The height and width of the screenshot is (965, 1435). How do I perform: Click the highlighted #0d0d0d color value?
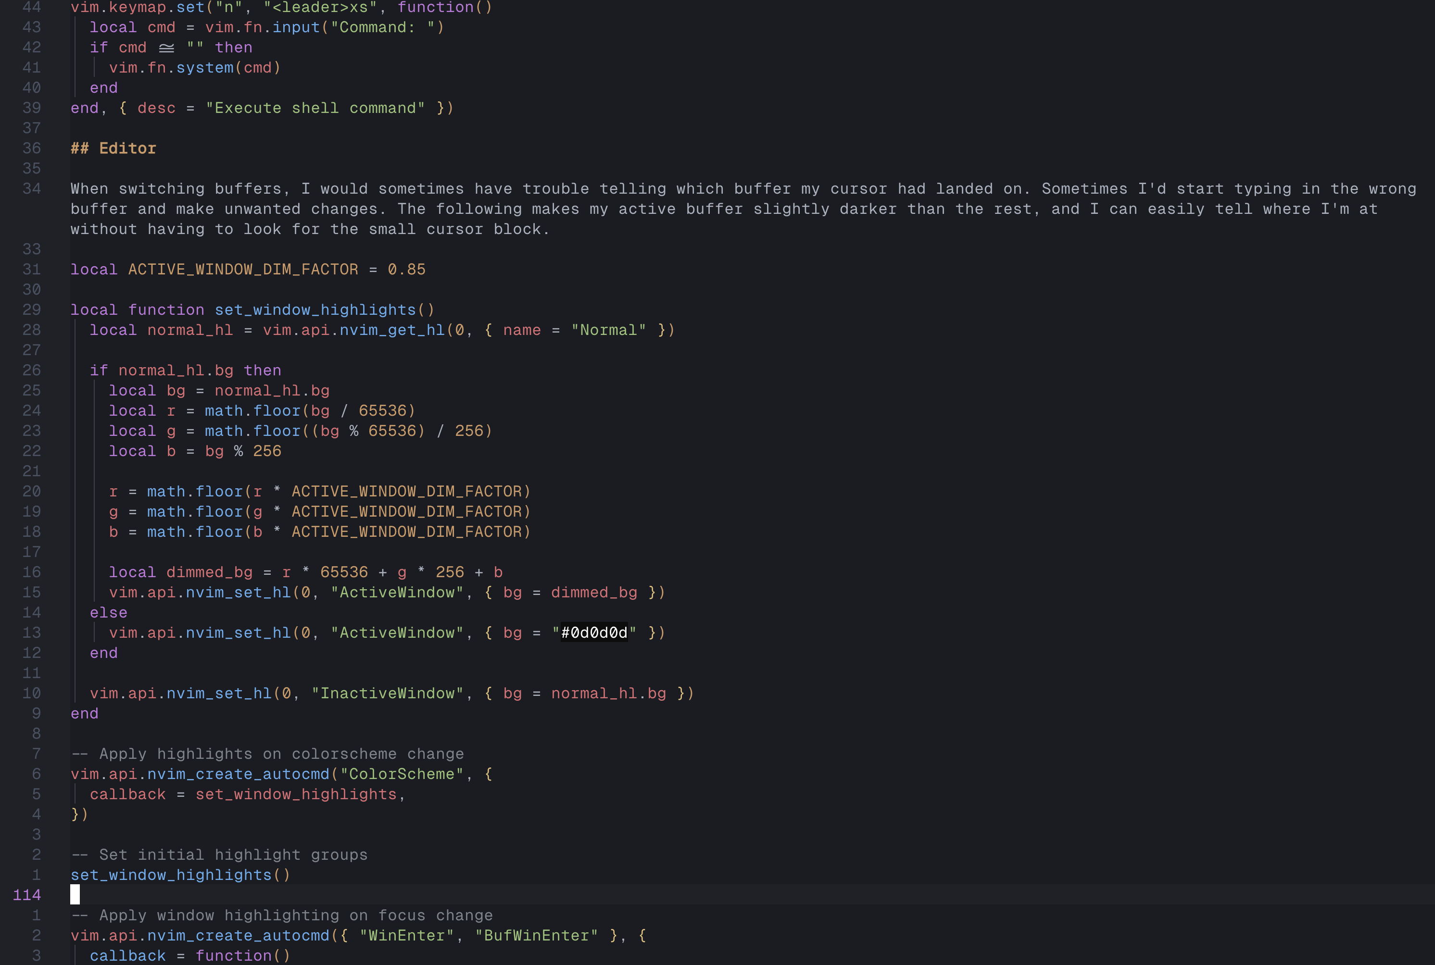(594, 632)
